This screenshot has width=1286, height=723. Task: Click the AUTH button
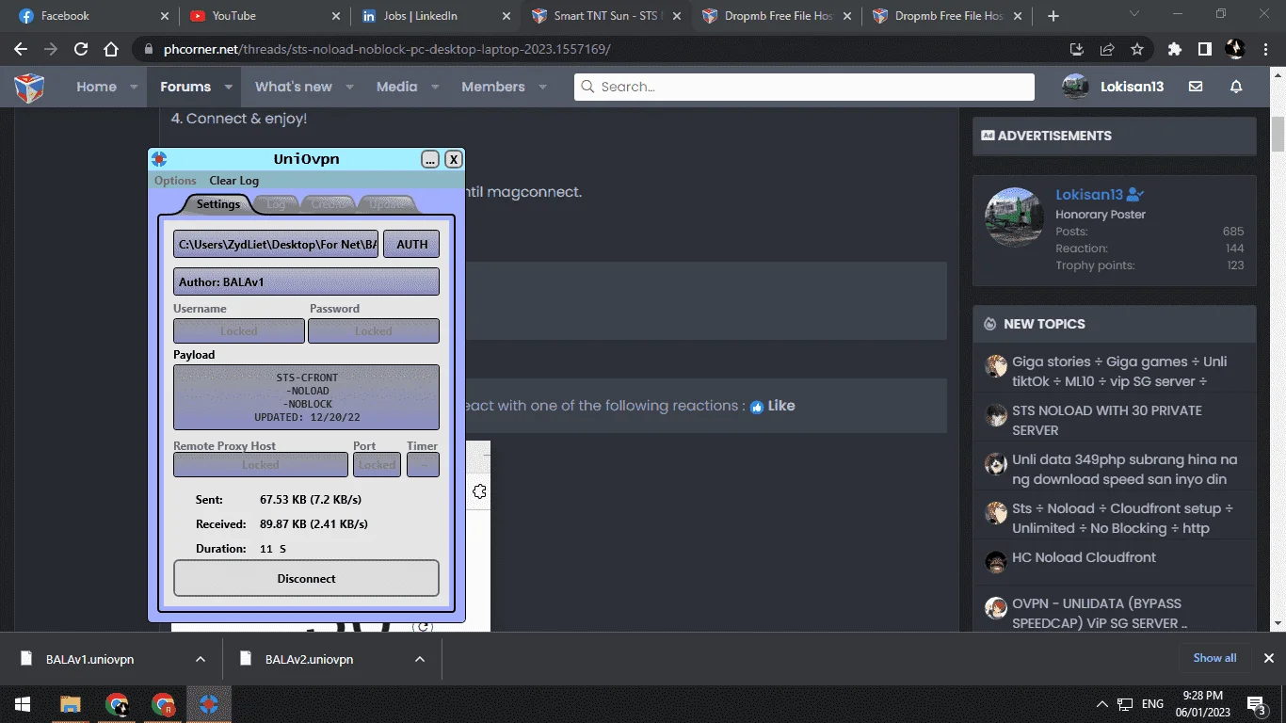411,244
